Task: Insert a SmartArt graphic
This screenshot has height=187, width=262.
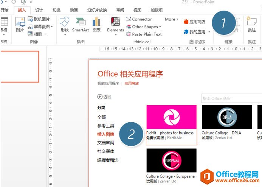Action: pyautogui.click(x=81, y=25)
